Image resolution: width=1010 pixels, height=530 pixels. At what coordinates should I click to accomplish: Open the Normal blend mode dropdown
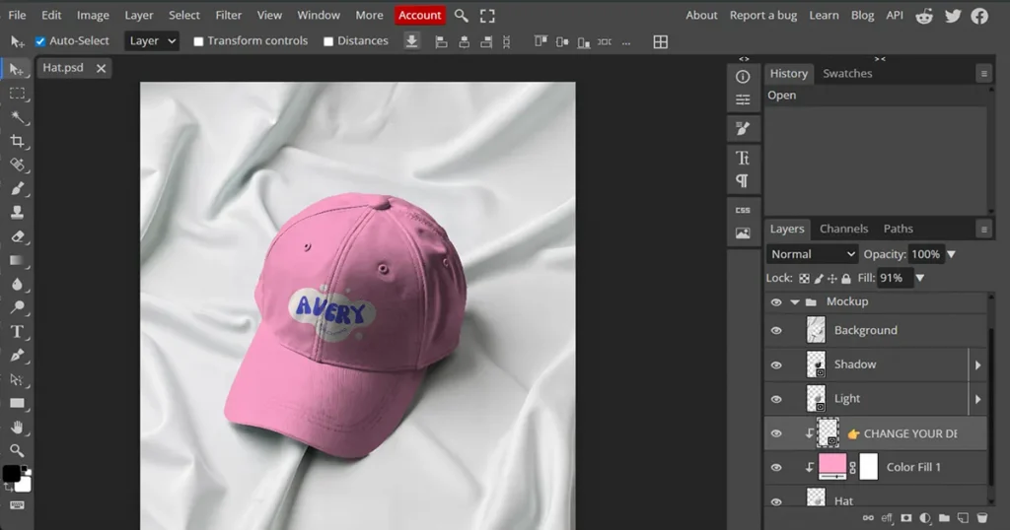point(813,254)
